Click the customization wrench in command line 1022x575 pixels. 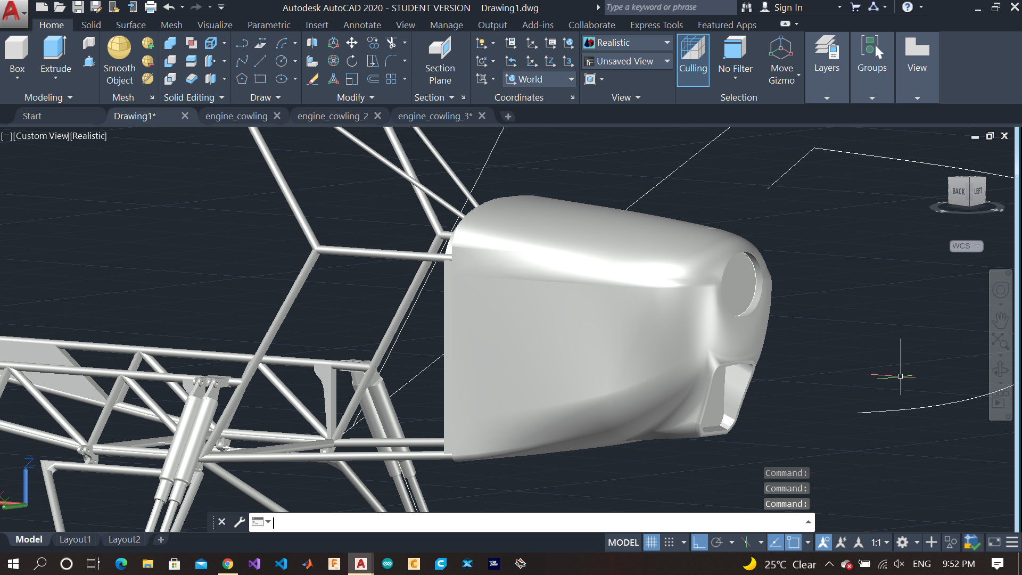[239, 522]
